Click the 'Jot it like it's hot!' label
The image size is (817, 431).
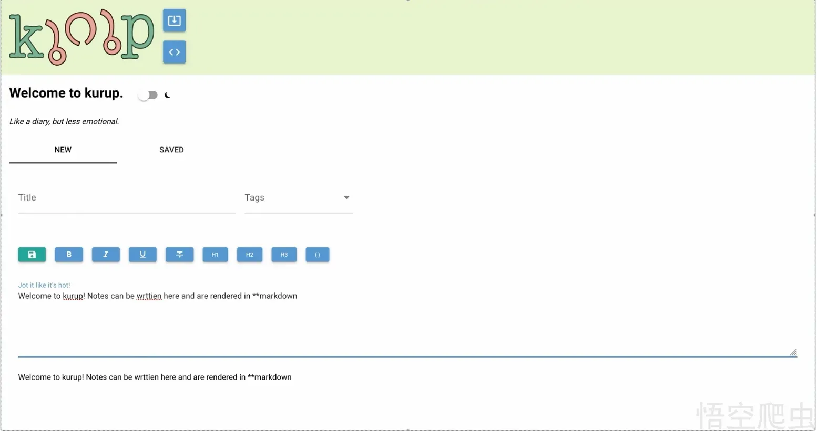[44, 285]
